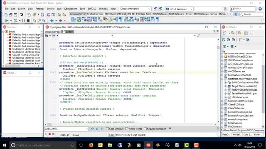Navigate back with the blue left arrow
Image resolution: width=266 pixels, height=149 pixels.
(52, 20)
